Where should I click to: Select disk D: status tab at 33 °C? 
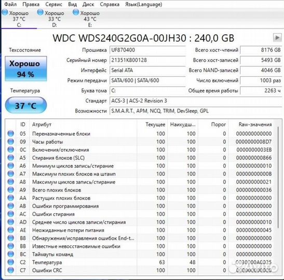pos(55,19)
